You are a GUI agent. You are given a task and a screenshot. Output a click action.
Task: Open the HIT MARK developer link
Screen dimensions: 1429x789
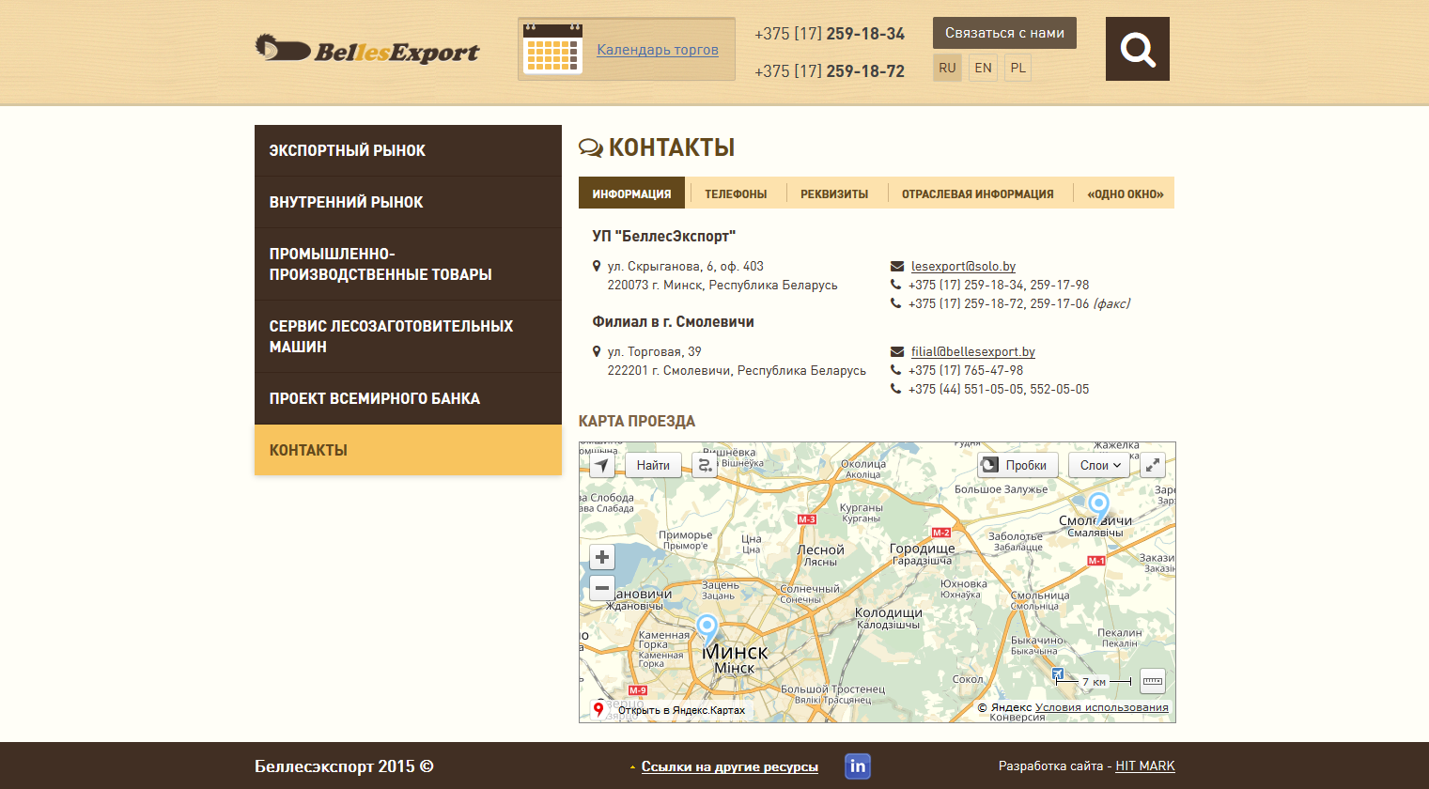point(1145,766)
